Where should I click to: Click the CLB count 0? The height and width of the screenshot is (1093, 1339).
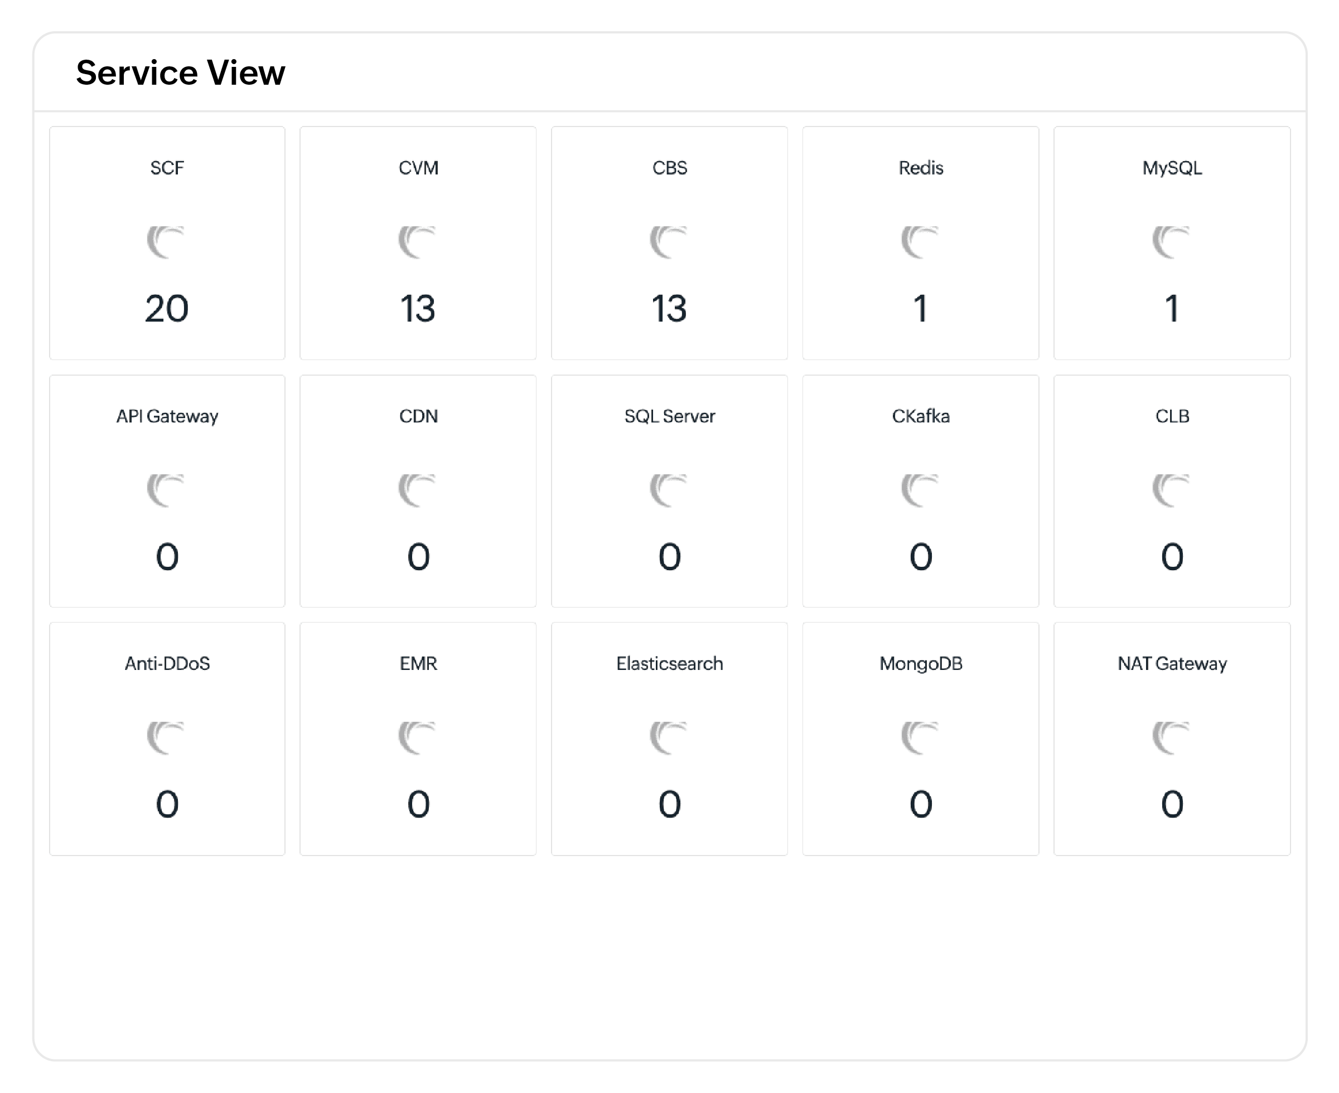(1172, 557)
